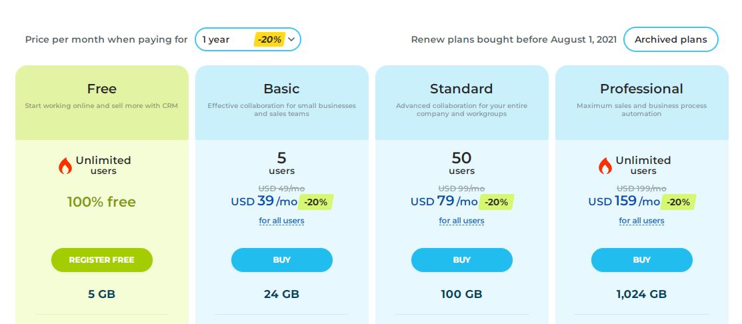Select the 1 year billing period box
742x324 pixels.
point(248,39)
